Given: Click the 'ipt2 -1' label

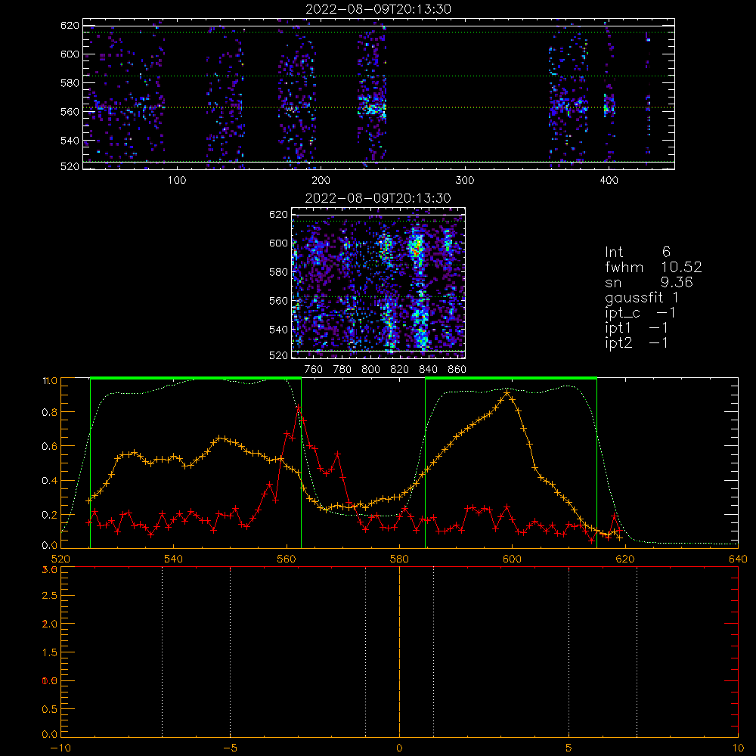Looking at the screenshot, I should coord(637,342).
